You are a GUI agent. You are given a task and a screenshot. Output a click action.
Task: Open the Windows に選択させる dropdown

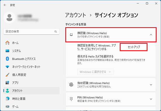pyautogui.click(x=95, y=72)
